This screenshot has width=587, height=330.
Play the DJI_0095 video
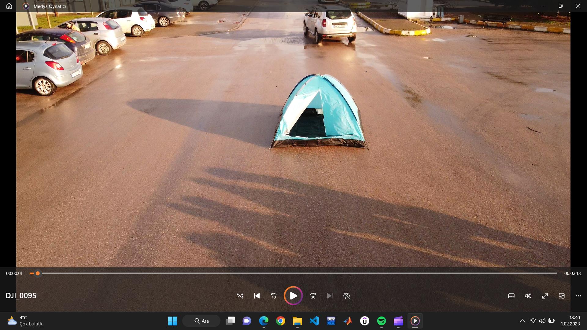pyautogui.click(x=293, y=295)
